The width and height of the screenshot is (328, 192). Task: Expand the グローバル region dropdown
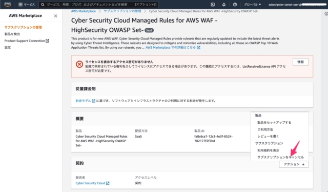[x=253, y=5]
